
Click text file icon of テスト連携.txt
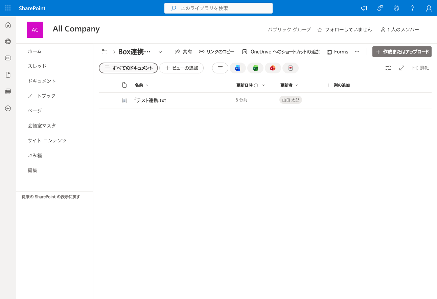coord(124,100)
